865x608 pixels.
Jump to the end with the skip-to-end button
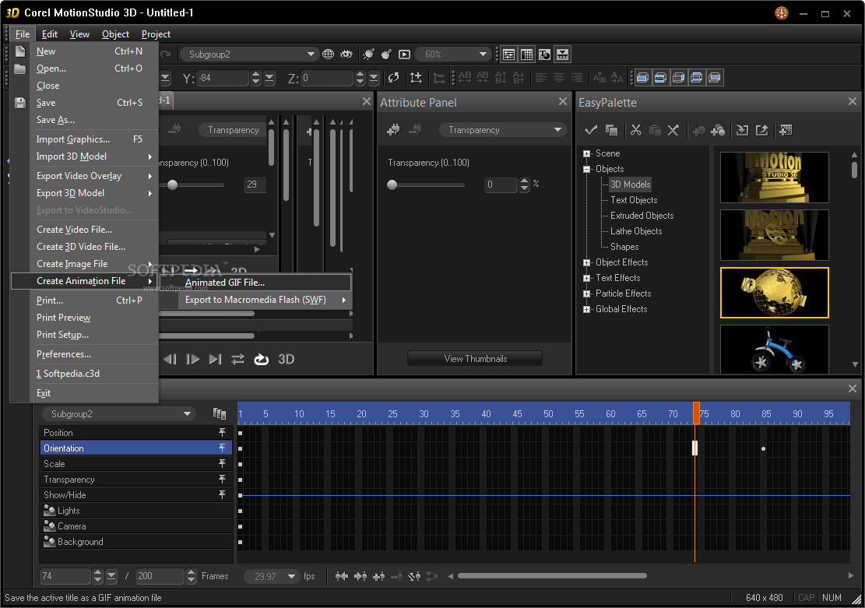[x=215, y=359]
